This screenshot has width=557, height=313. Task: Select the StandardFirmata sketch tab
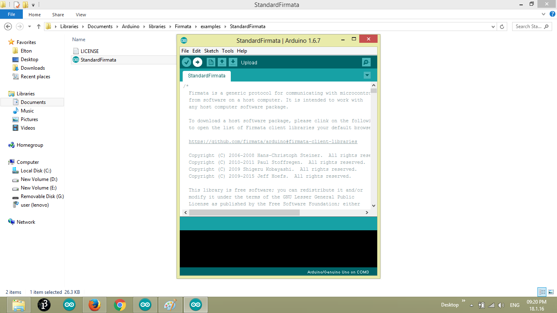point(207,76)
